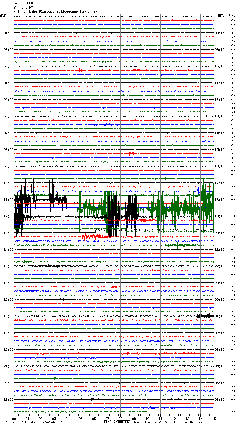Select the '15:00' MST time label
This screenshot has width=236, height=426.
(9, 266)
